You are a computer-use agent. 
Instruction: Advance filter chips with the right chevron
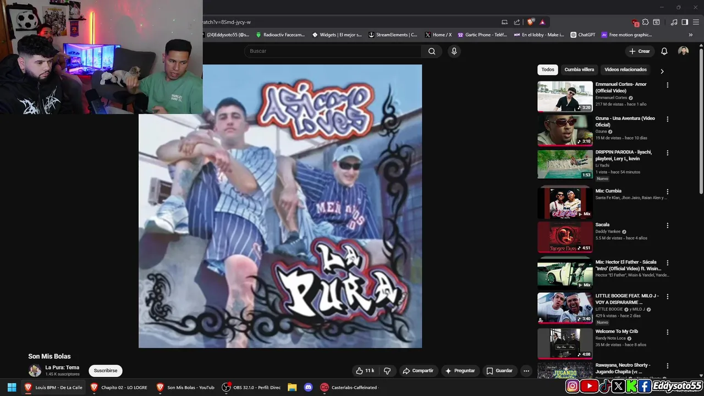(x=662, y=71)
